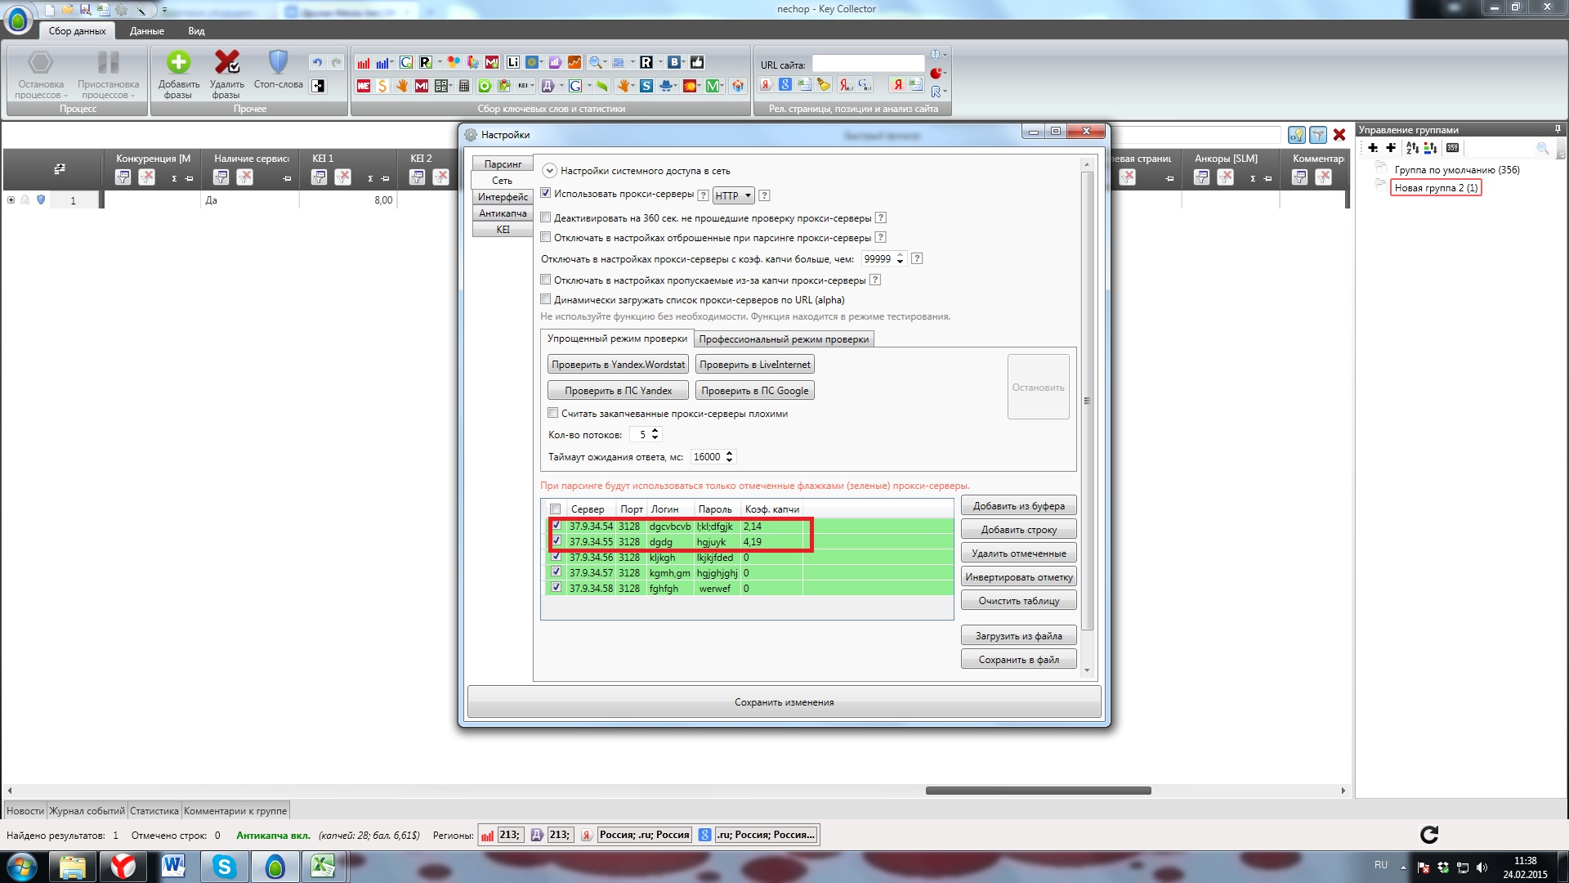
Task: Click the refresh arrow icon in status bar
Action: (1428, 835)
